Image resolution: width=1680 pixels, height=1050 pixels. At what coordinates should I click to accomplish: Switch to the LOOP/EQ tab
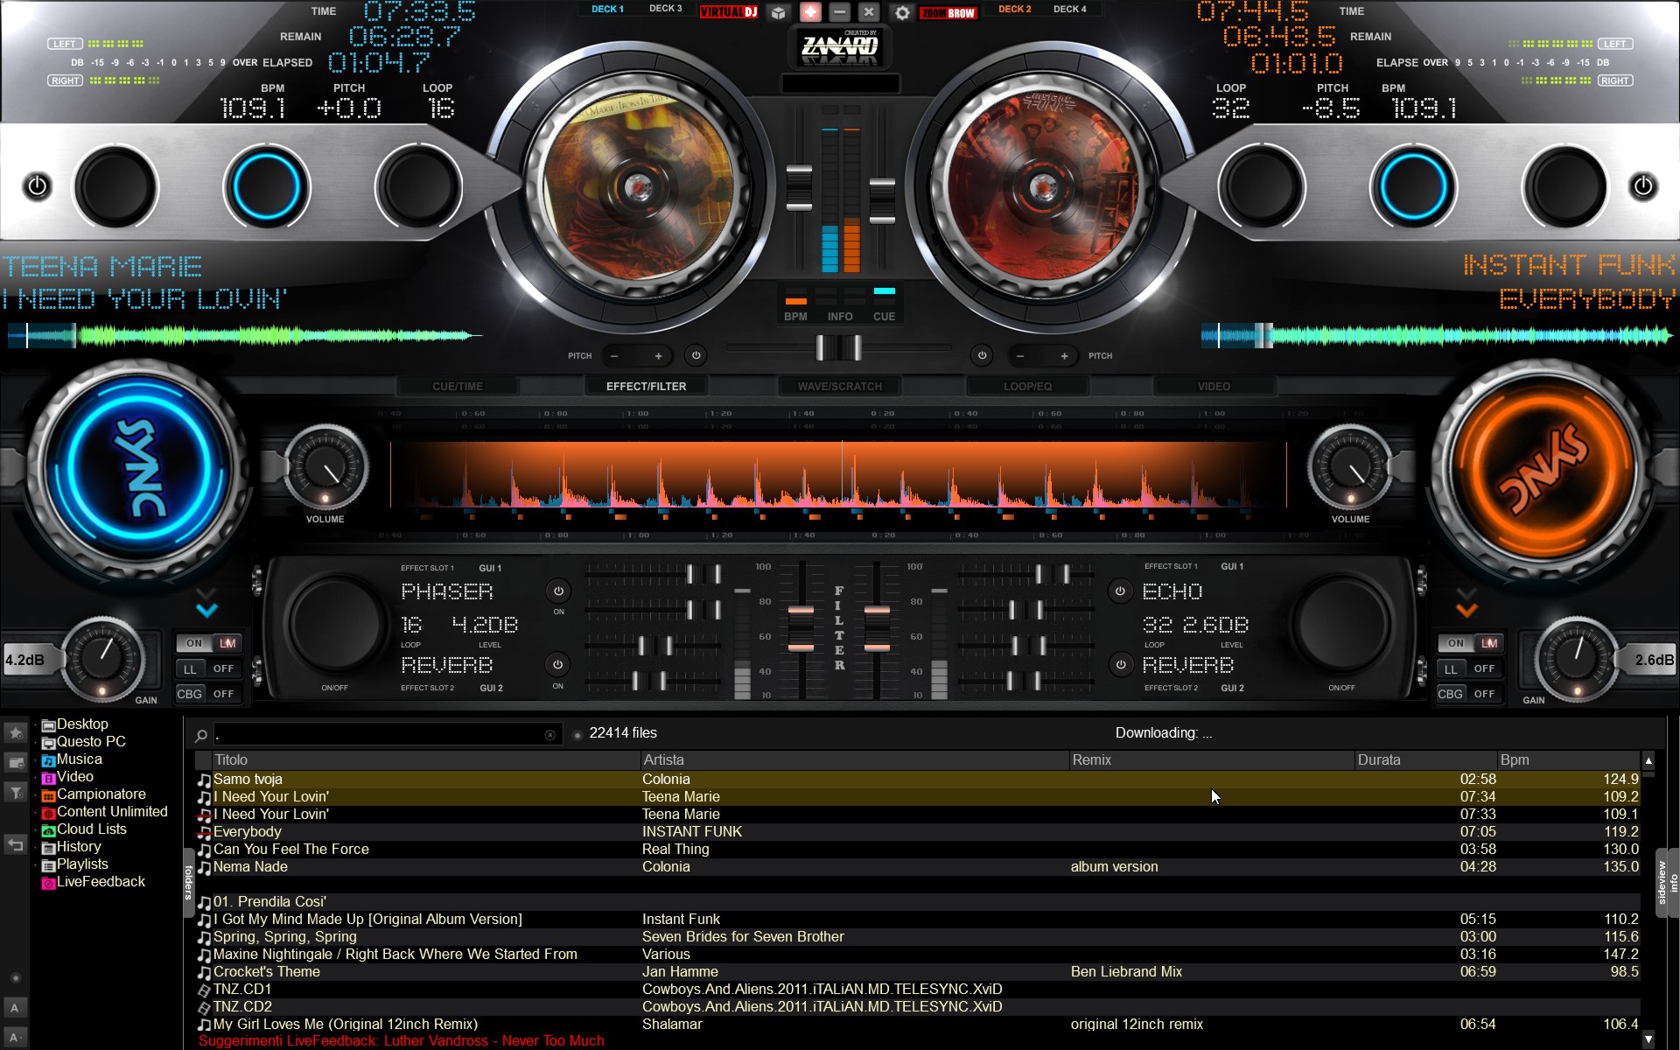[x=1027, y=386]
